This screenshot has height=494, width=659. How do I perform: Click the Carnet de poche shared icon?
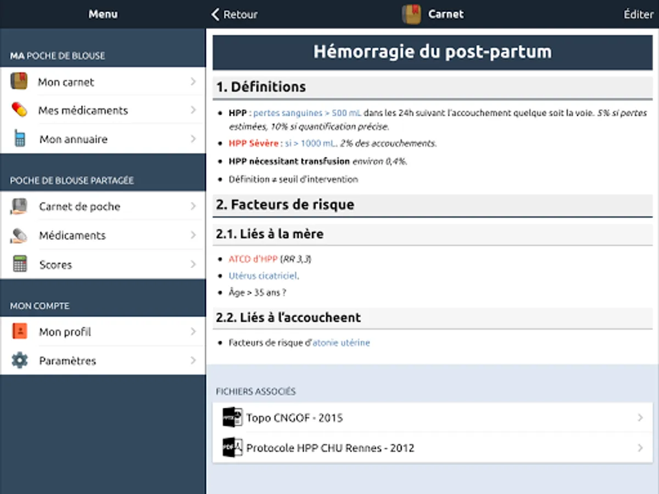click(19, 206)
